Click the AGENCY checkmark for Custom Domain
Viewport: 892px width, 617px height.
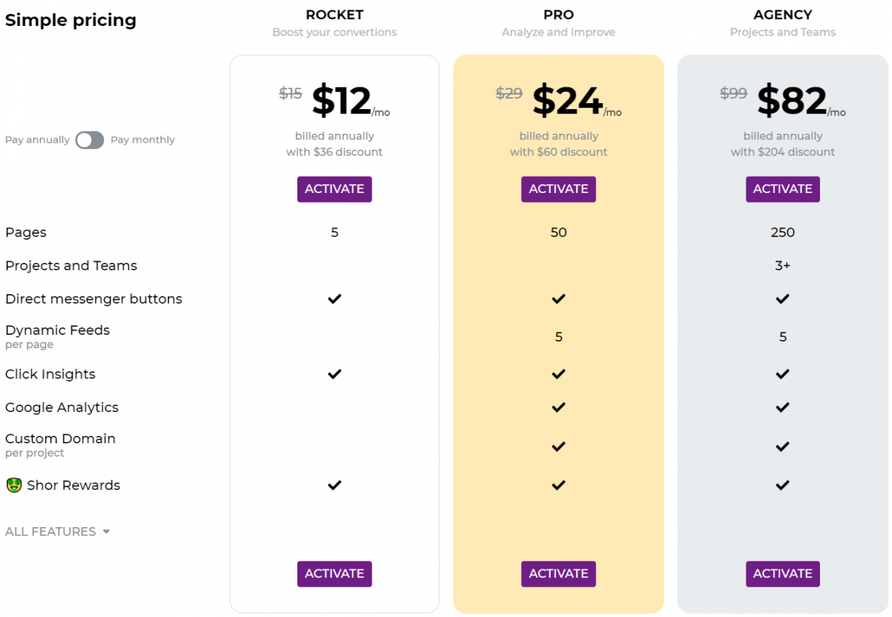pyautogui.click(x=782, y=447)
